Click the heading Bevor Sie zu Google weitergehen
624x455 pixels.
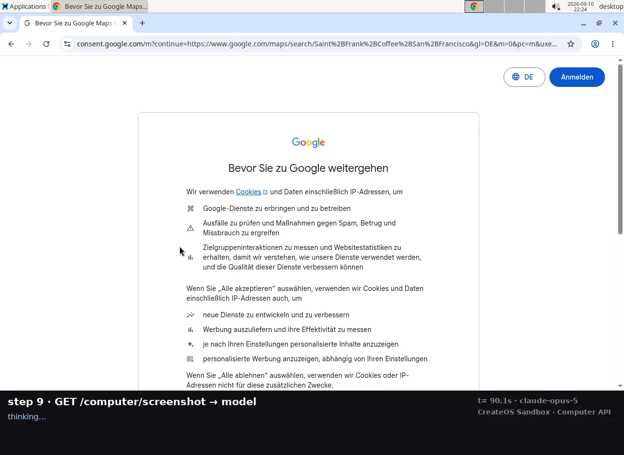[308, 168]
